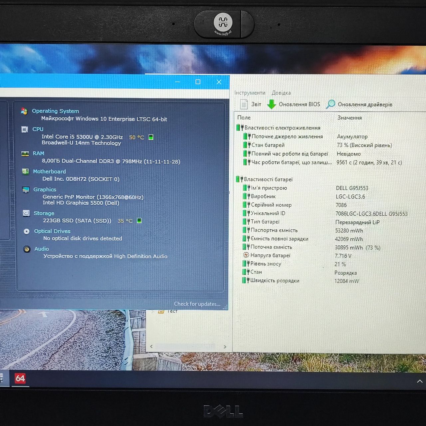
Task: Click the value 42069 mWh
Action: (349, 239)
